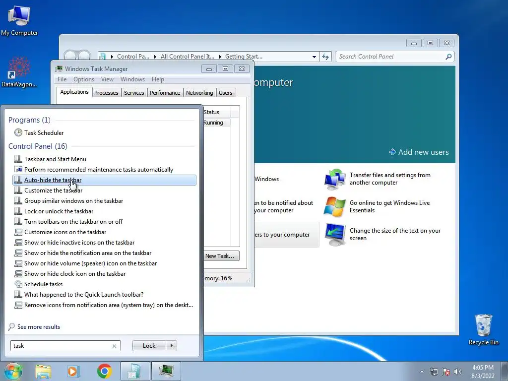Click See more results
Image resolution: width=508 pixels, height=381 pixels.
[x=39, y=327]
